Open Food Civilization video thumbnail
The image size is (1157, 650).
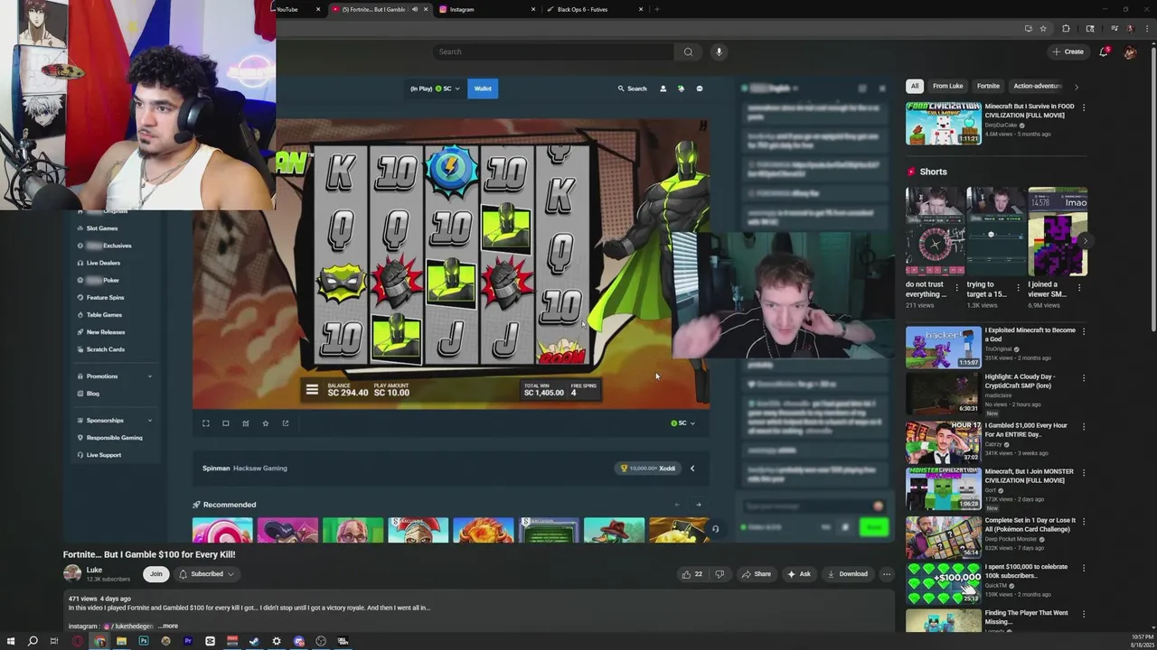pos(944,124)
